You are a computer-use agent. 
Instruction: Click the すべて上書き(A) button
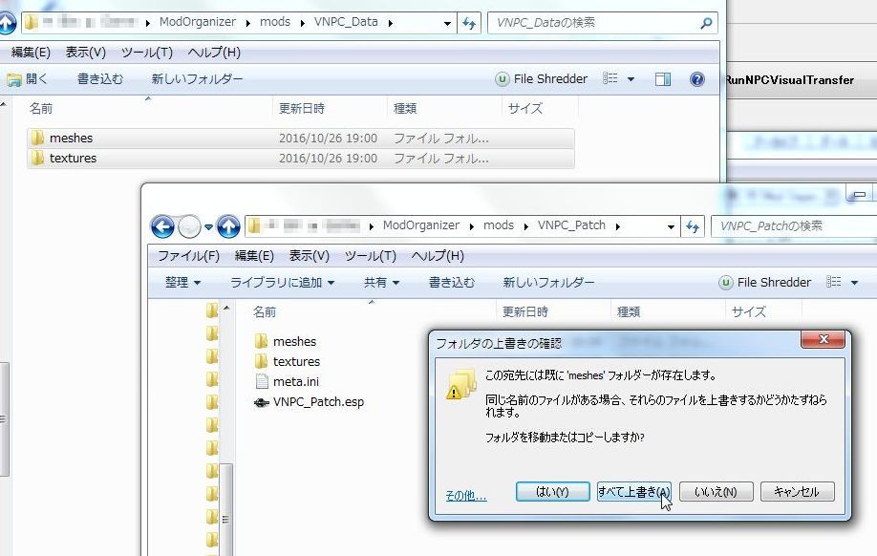[633, 492]
